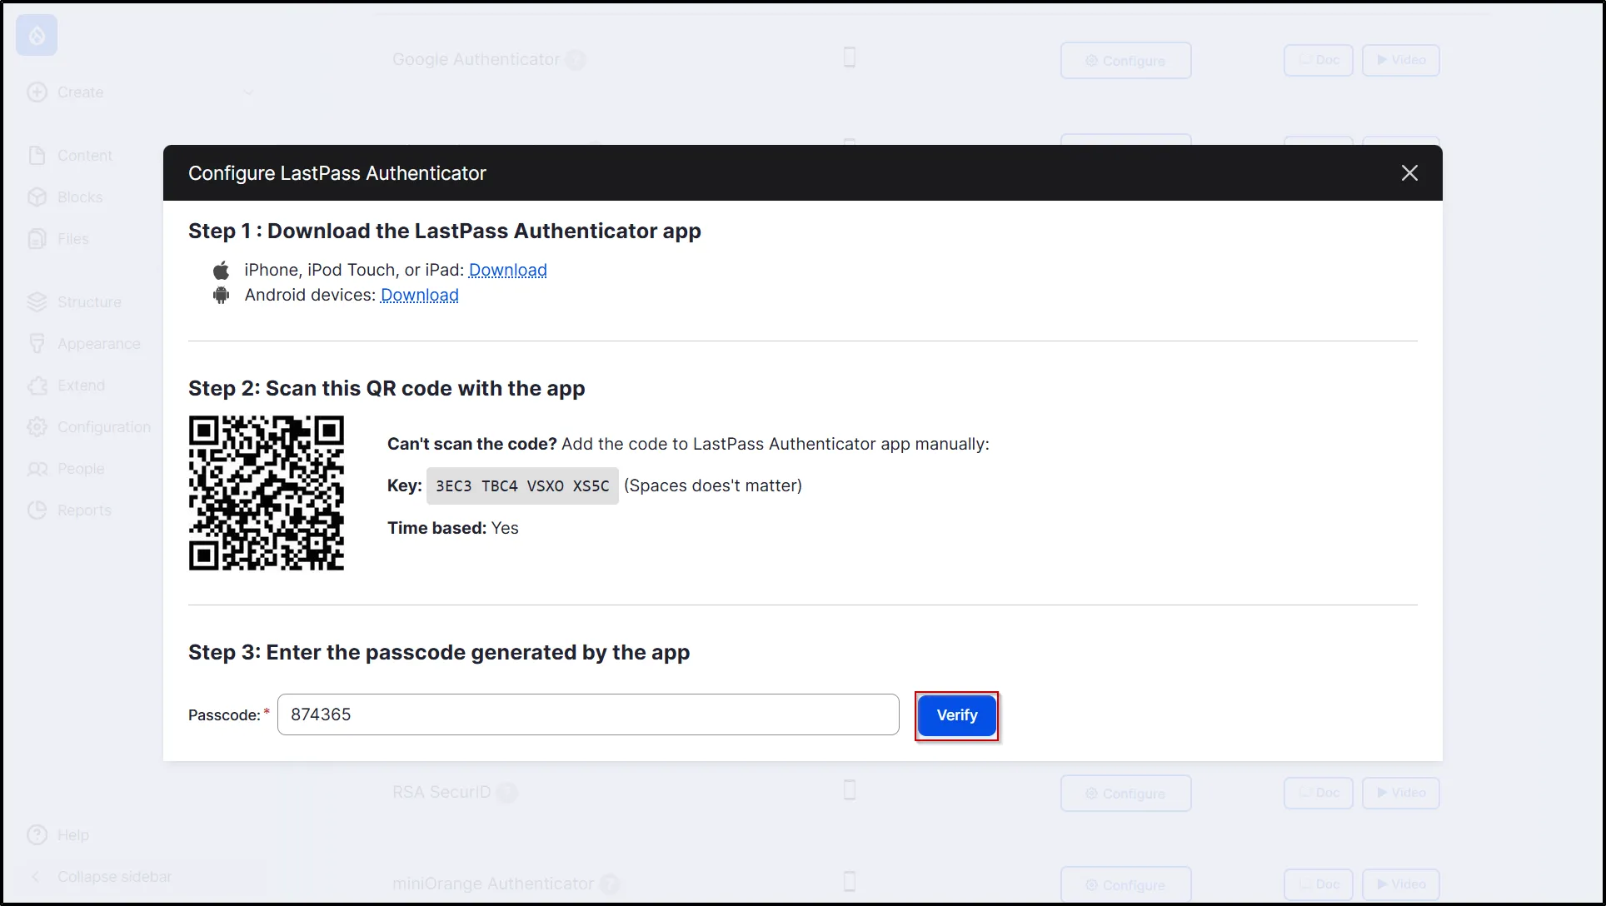This screenshot has height=906, width=1606.
Task: Click the Extend puzzle piece icon
Action: pyautogui.click(x=37, y=386)
